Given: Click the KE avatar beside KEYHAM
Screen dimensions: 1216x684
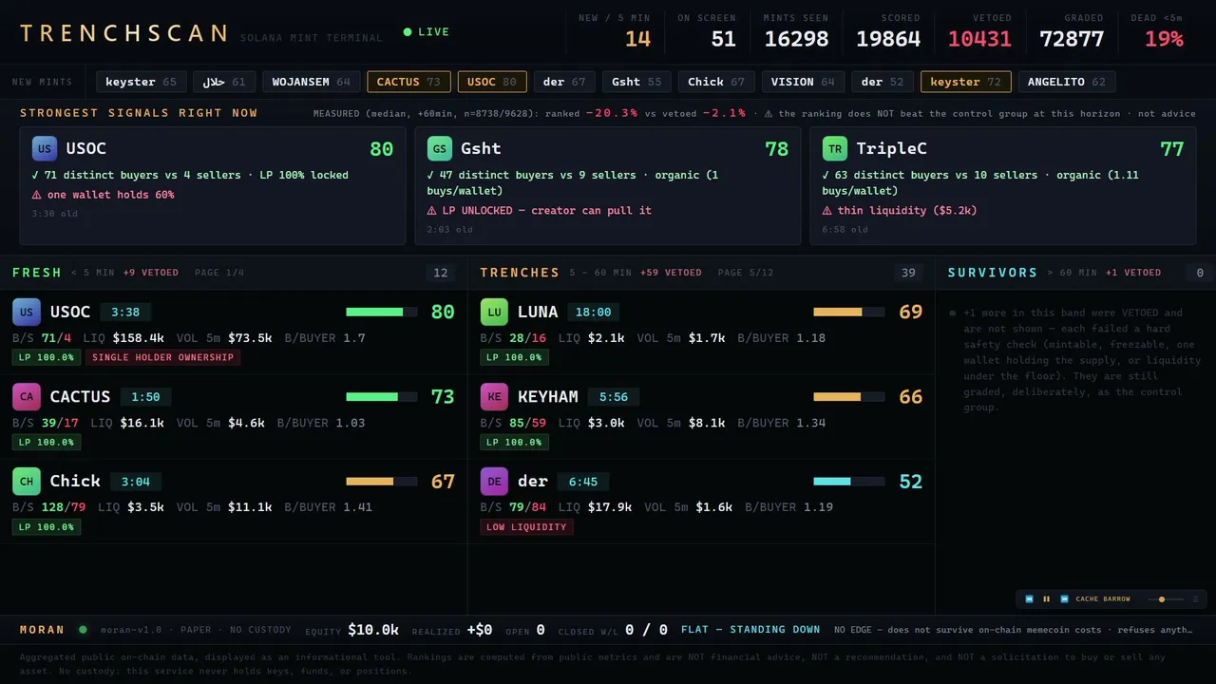Looking at the screenshot, I should [494, 396].
